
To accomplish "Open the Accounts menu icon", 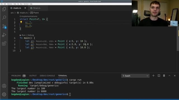I will tap(4, 86).
